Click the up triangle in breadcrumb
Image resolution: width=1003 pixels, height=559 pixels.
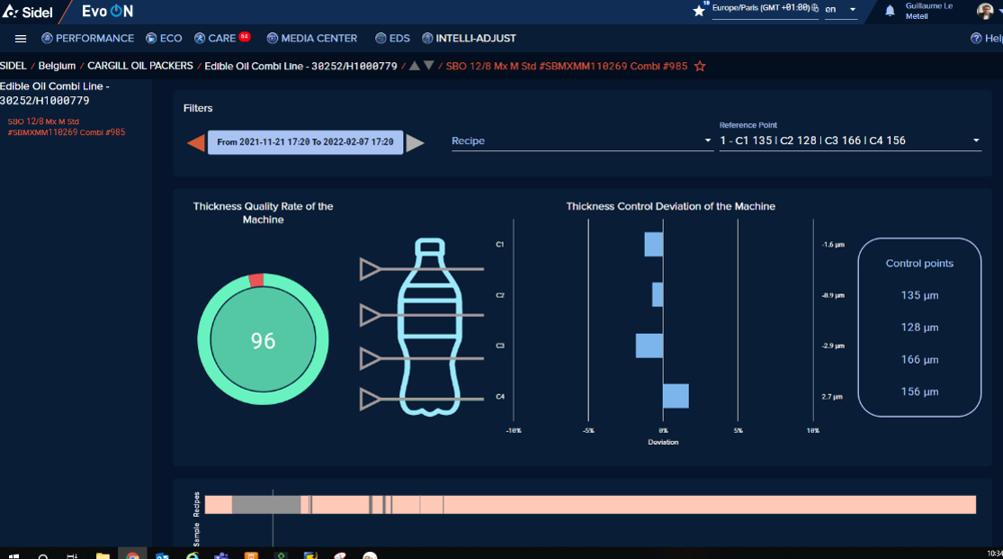tap(415, 66)
